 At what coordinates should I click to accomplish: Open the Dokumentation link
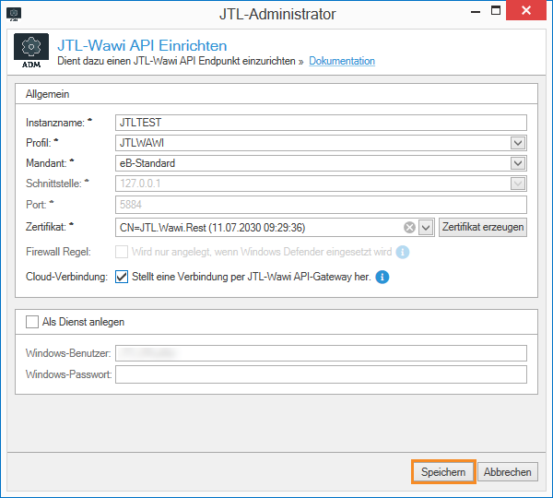[342, 61]
